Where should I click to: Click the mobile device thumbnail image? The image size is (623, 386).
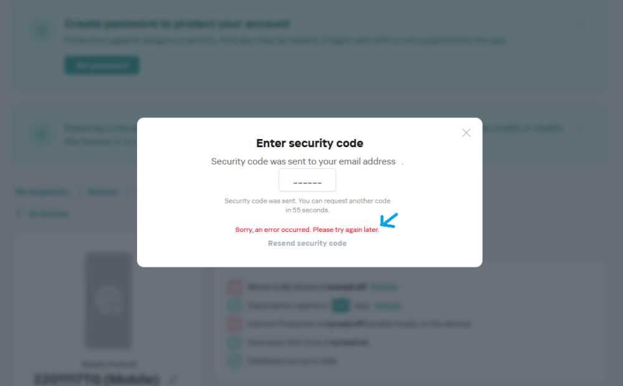(x=108, y=301)
